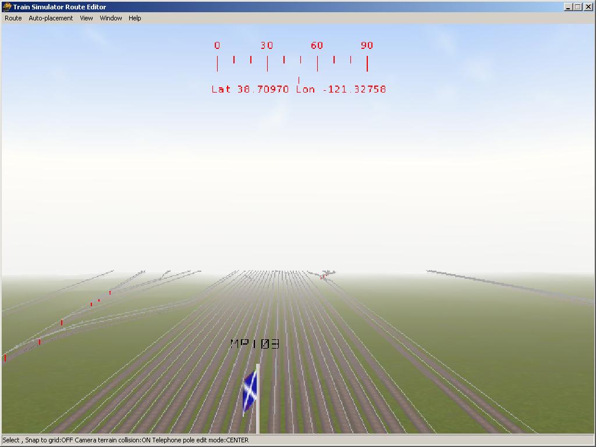Screen dimensions: 596x447
Task: Open the Window menu
Action: click(111, 18)
